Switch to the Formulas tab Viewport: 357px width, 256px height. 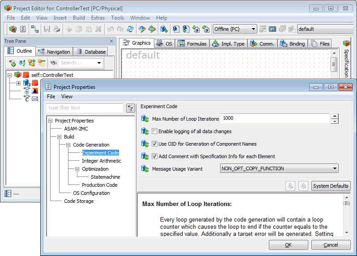coord(192,44)
